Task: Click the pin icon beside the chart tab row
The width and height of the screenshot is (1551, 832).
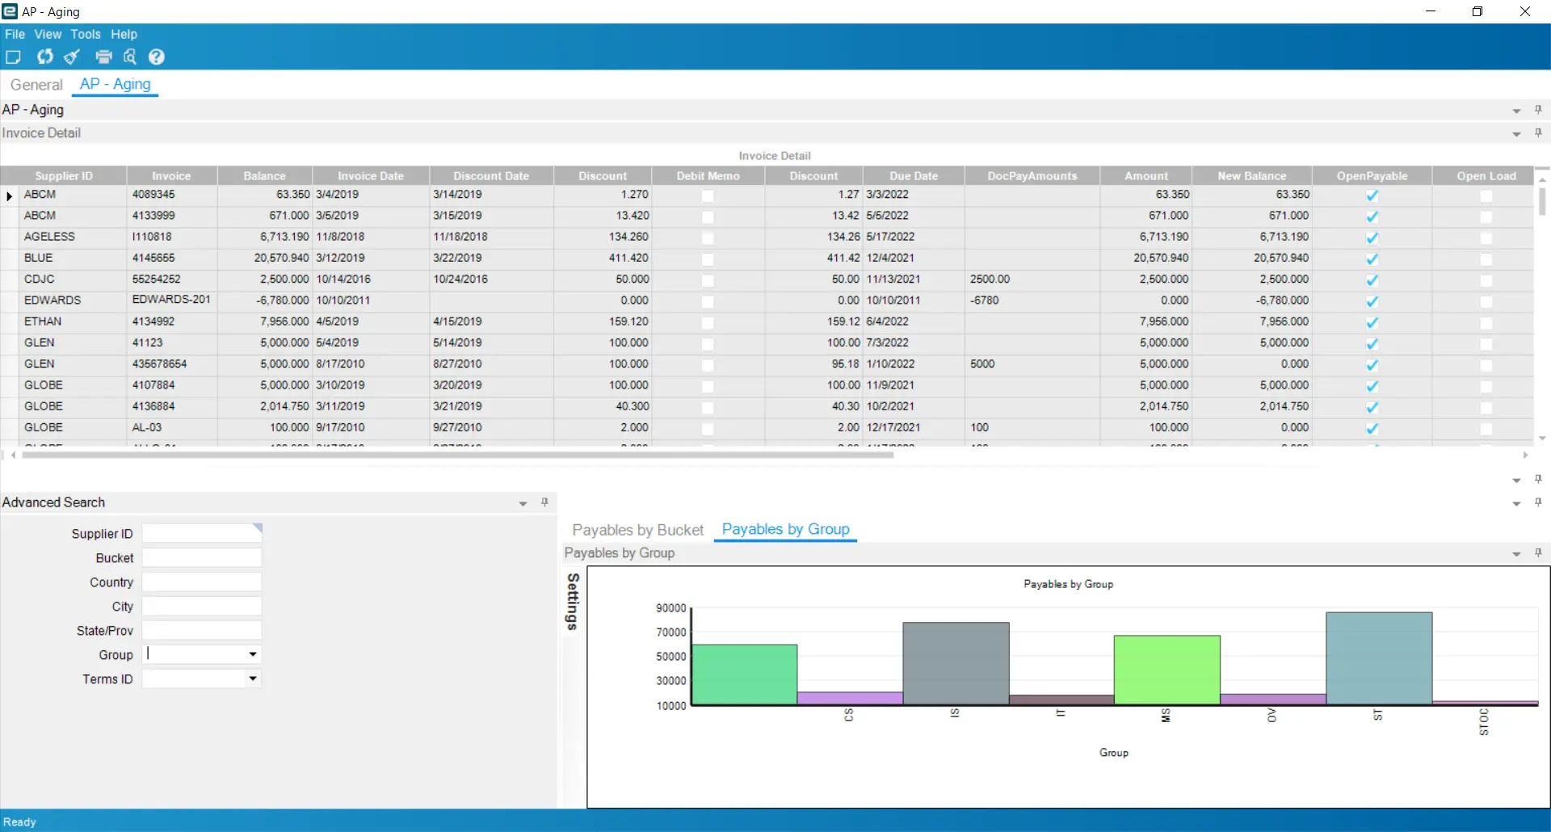Action: (1538, 502)
